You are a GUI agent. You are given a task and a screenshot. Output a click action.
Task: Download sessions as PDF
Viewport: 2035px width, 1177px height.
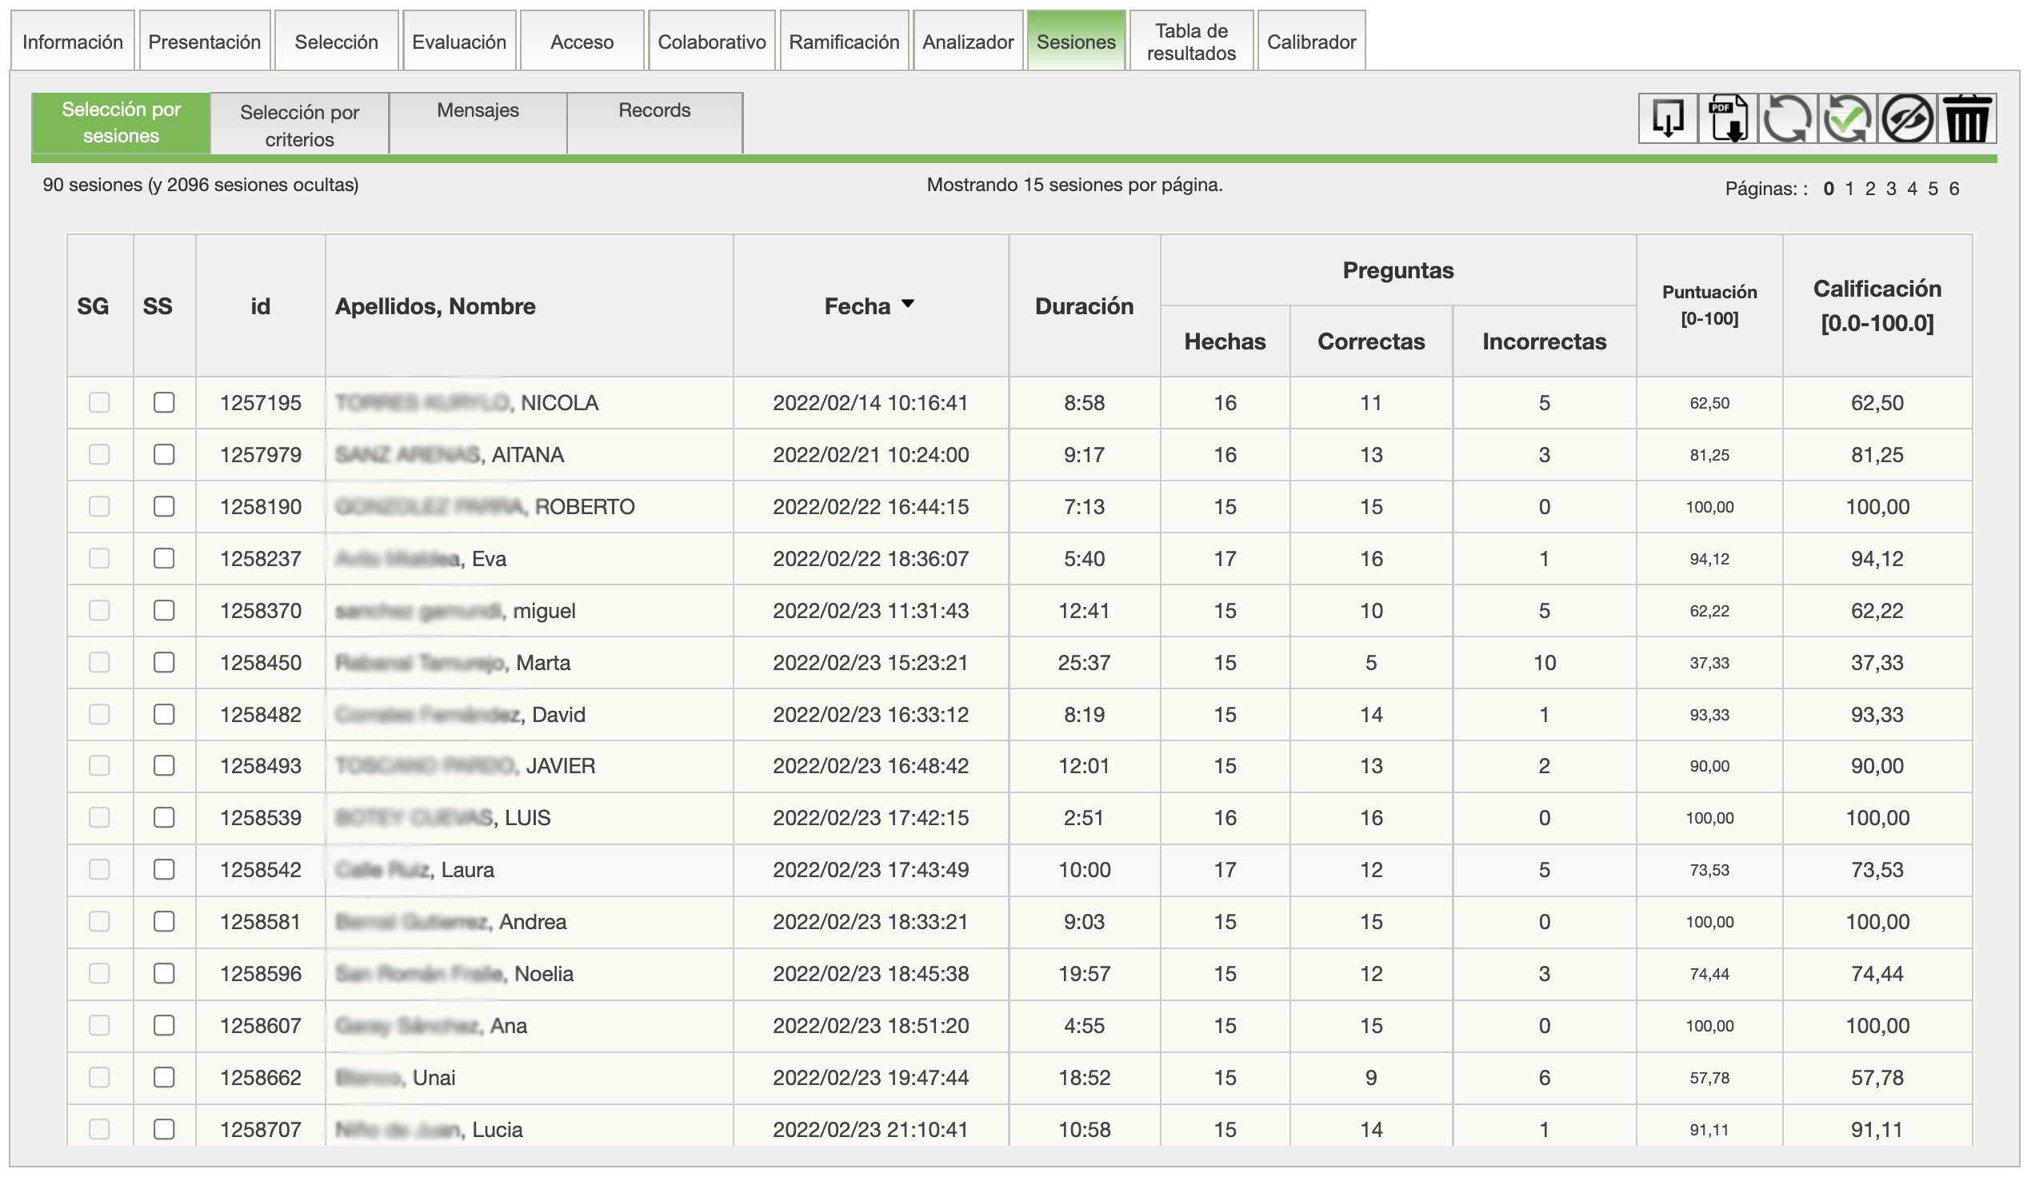click(1727, 118)
